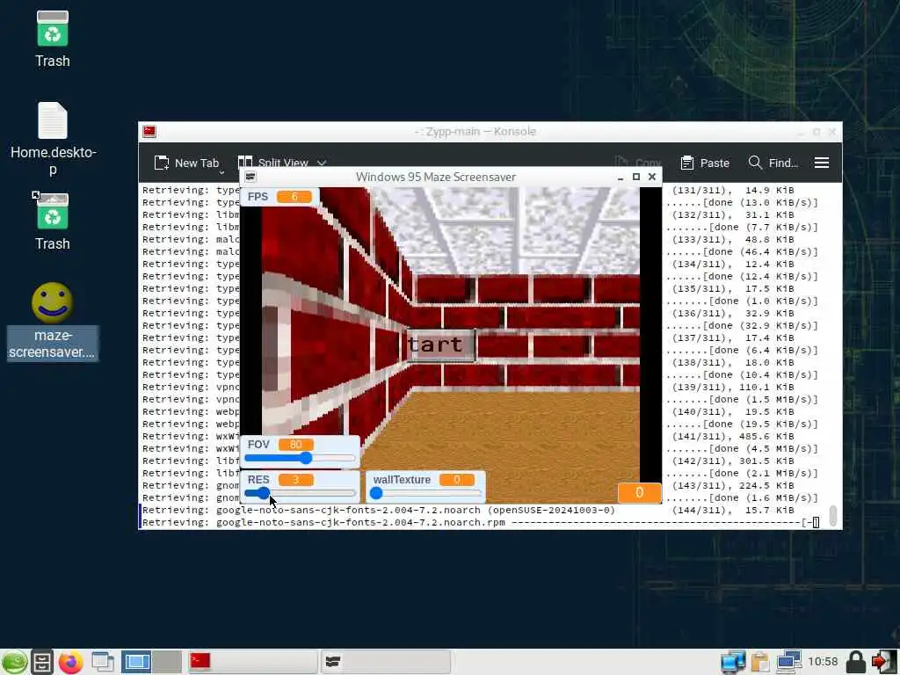
Task: Click the FPS value readout
Action: (x=294, y=197)
